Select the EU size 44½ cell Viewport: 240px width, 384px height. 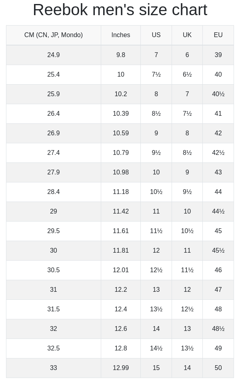pos(218,212)
